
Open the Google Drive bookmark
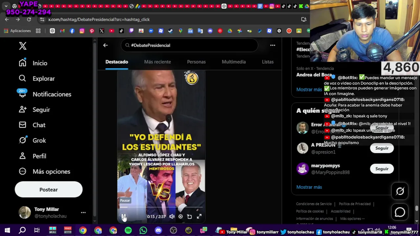[x=230, y=31]
